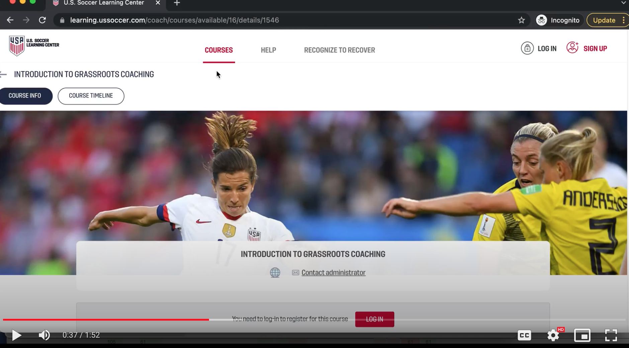
Task: Click 'You need to log-in' message text
Action: pos(290,319)
